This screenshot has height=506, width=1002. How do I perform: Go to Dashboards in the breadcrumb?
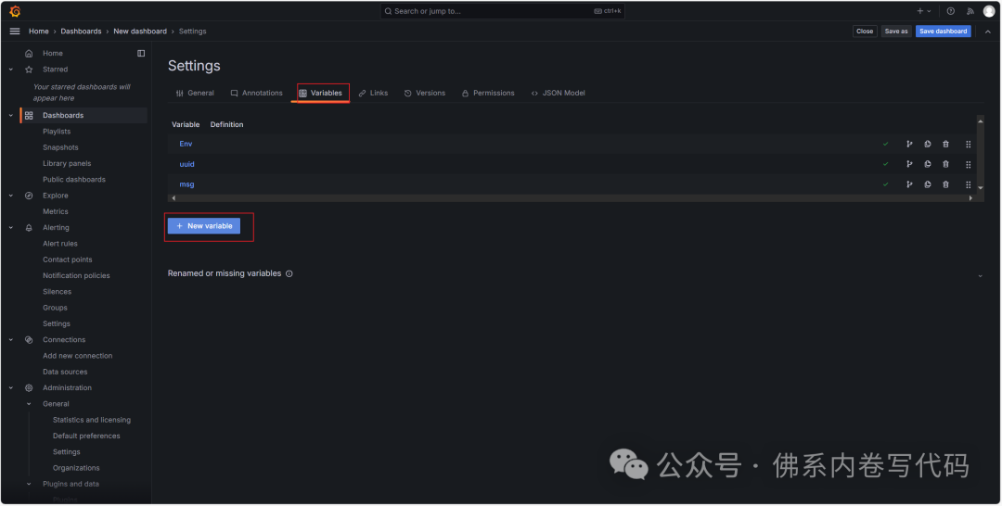[81, 32]
